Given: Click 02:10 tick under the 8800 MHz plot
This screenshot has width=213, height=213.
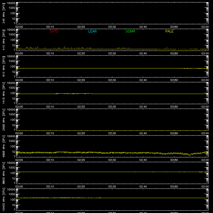Looking at the screenshot, I should (50, 187).
